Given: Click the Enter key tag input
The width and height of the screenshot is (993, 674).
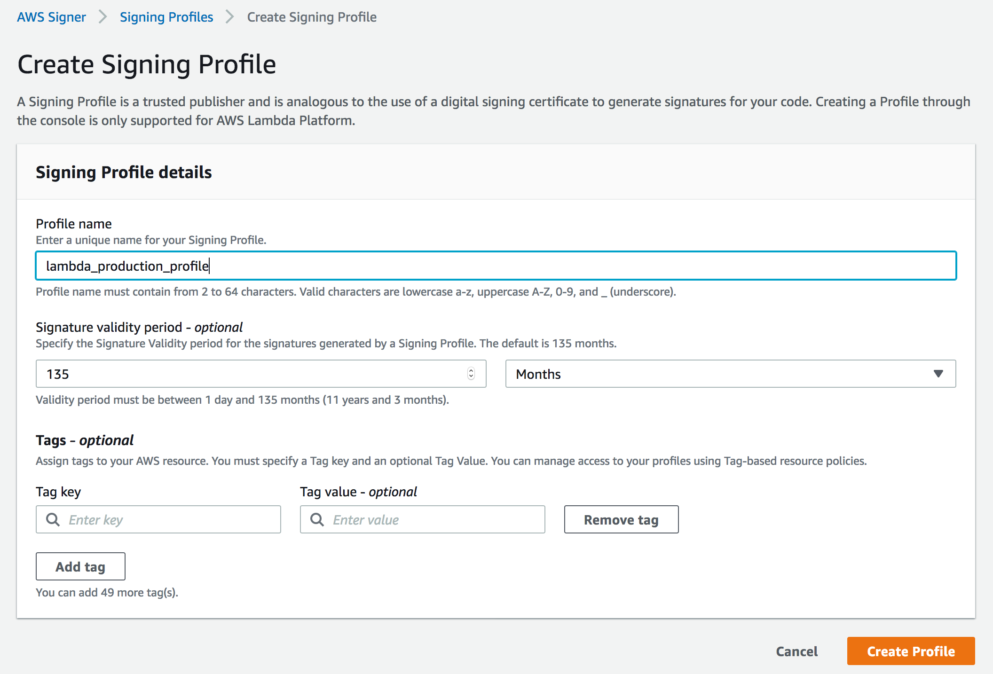Looking at the screenshot, I should click(169, 519).
